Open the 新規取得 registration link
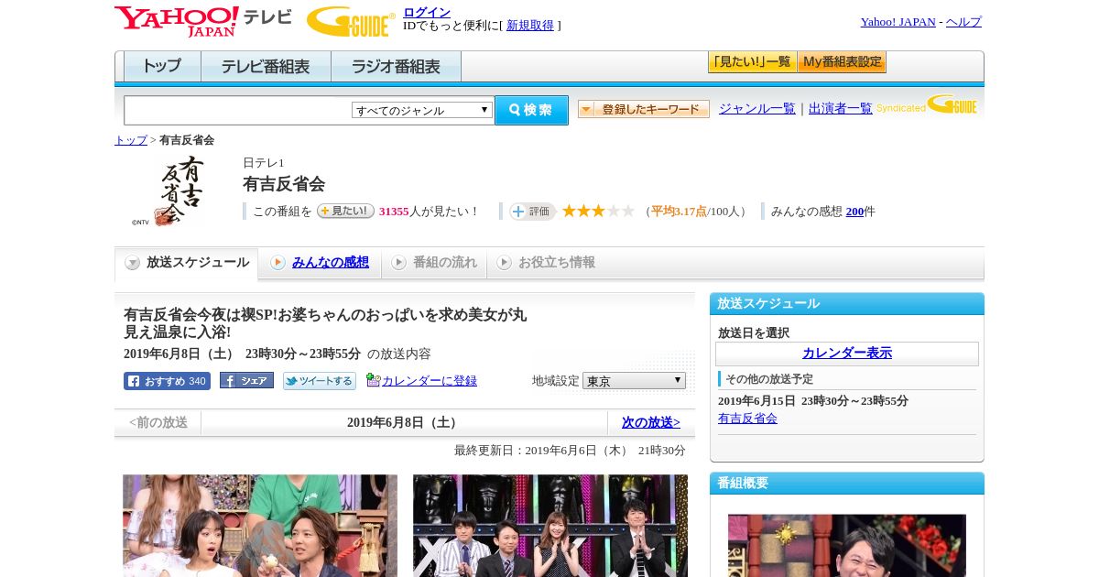The width and height of the screenshot is (1099, 577). click(530, 26)
